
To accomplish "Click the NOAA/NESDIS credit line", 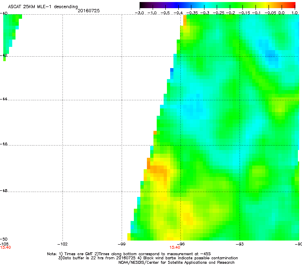I will click(x=176, y=263).
